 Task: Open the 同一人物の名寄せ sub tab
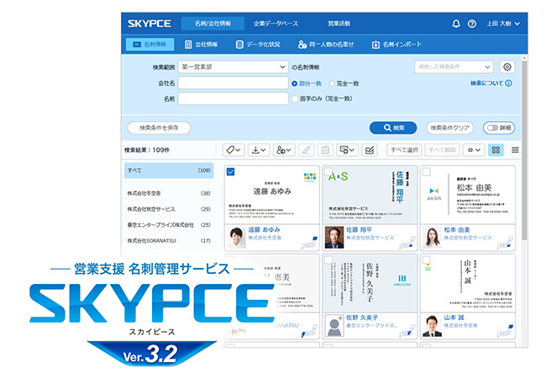pos(326,45)
